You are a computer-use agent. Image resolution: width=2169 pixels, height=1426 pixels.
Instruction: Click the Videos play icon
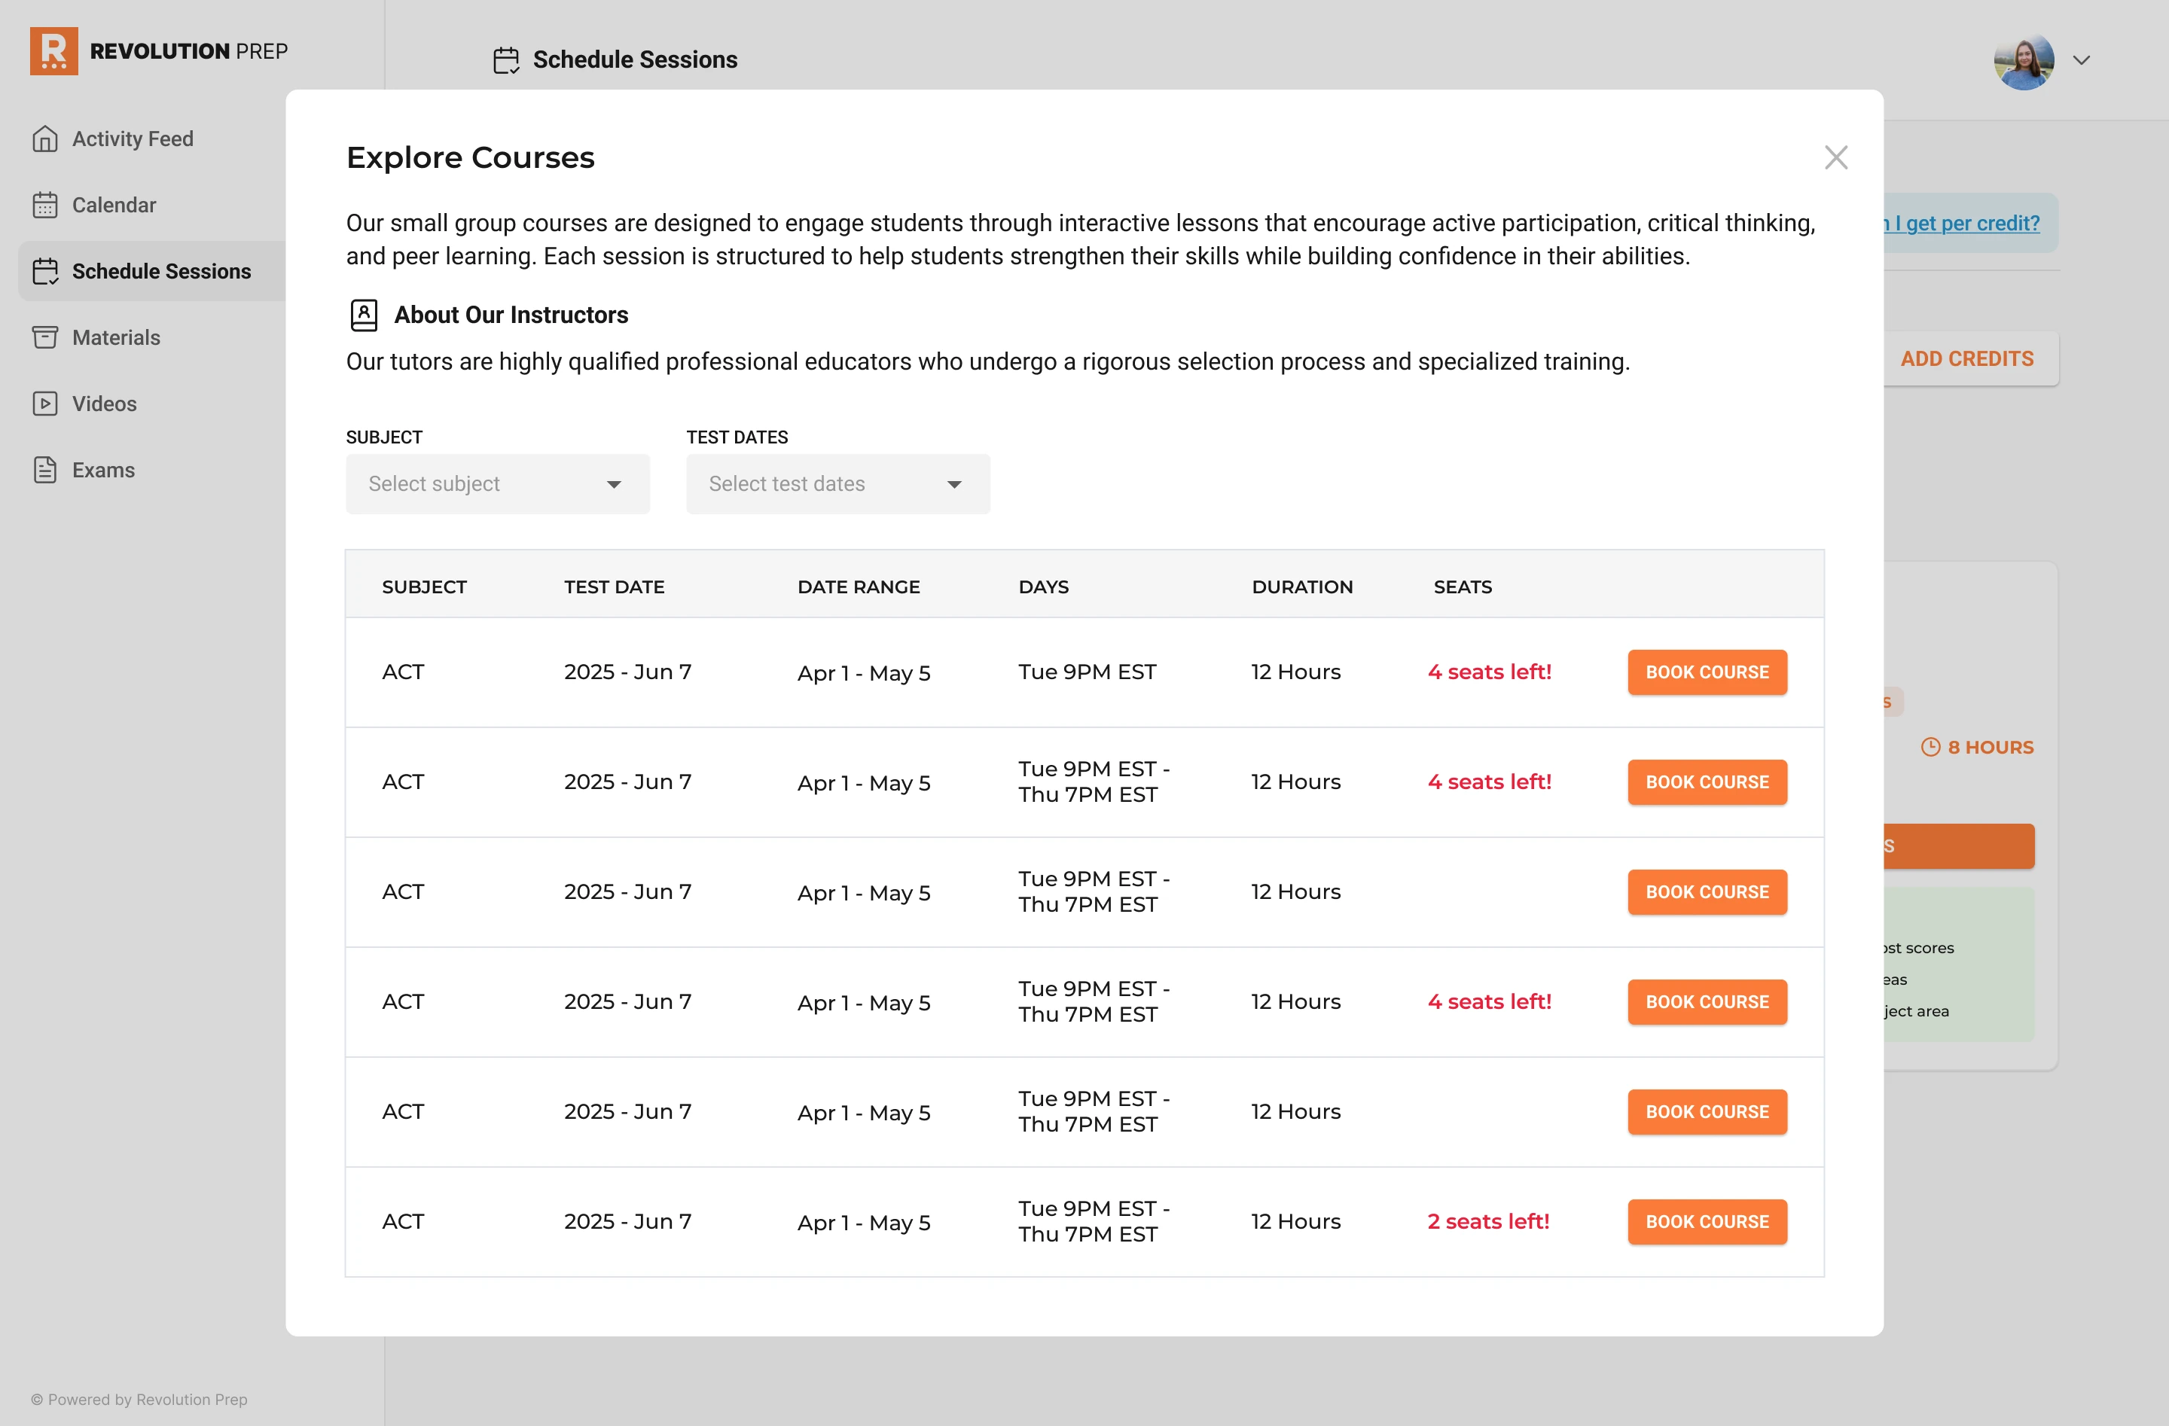pos(44,404)
